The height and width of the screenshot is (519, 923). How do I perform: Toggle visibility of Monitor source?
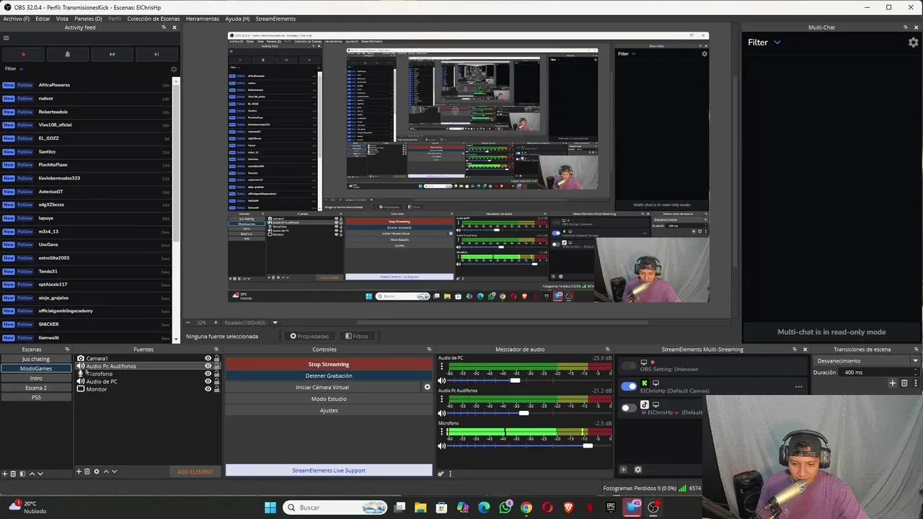(x=208, y=389)
